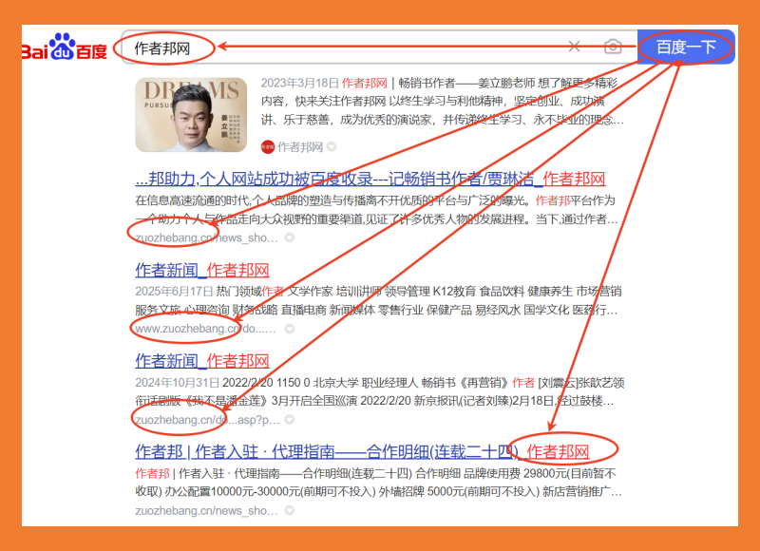
Task: Click the badge icon beside the 作者邦网 source name
Action: coord(332,147)
